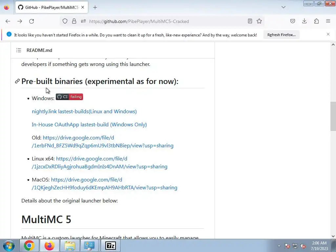The width and height of the screenshot is (336, 252).
Task: Open the Firefox View icon
Action: pos(7,8)
